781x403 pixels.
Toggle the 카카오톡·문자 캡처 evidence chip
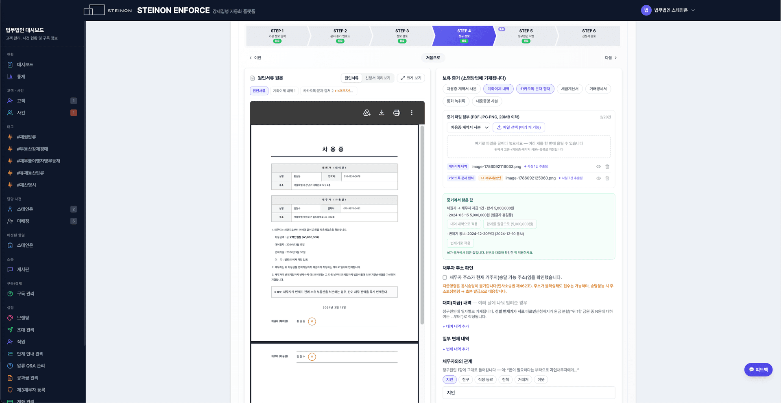[535, 89]
